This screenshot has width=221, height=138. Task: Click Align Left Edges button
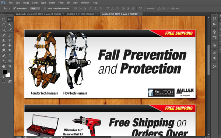91,8
